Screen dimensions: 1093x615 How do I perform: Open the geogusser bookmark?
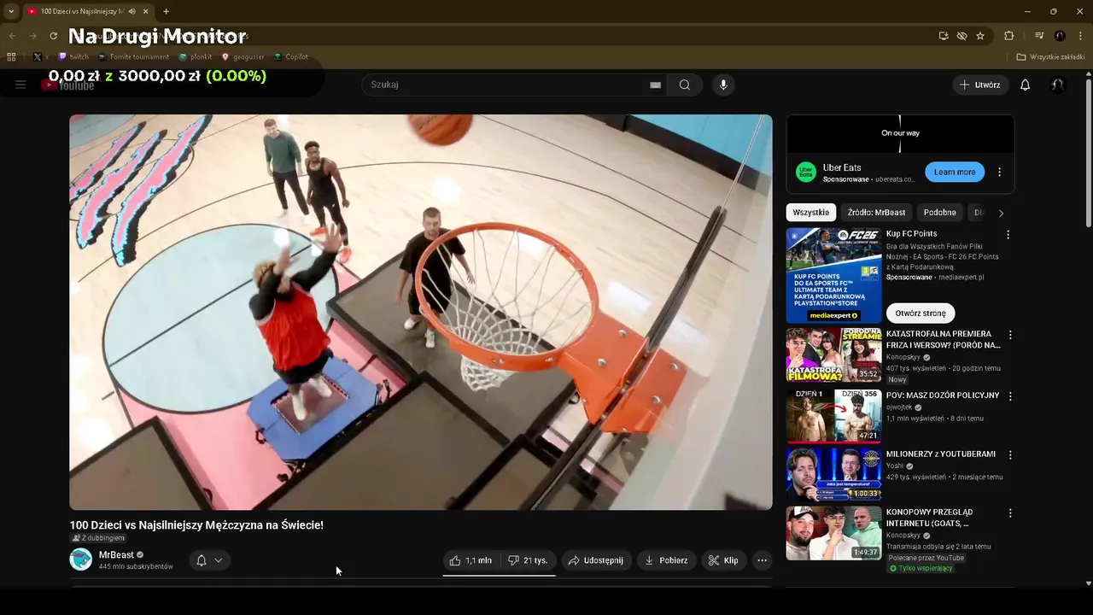pos(243,57)
